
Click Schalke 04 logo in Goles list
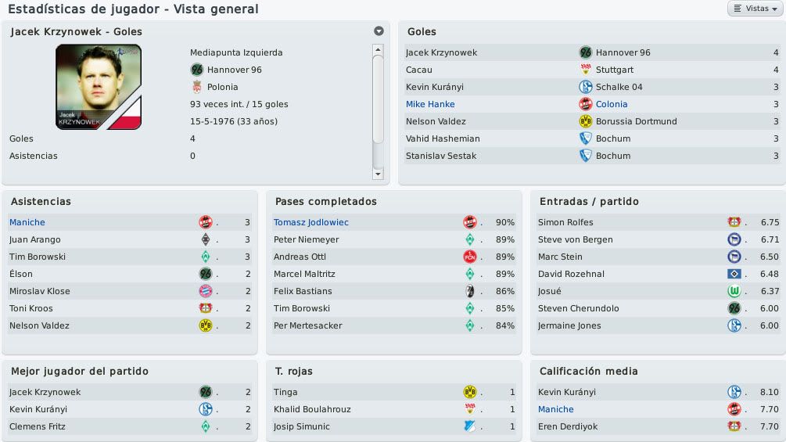[586, 87]
